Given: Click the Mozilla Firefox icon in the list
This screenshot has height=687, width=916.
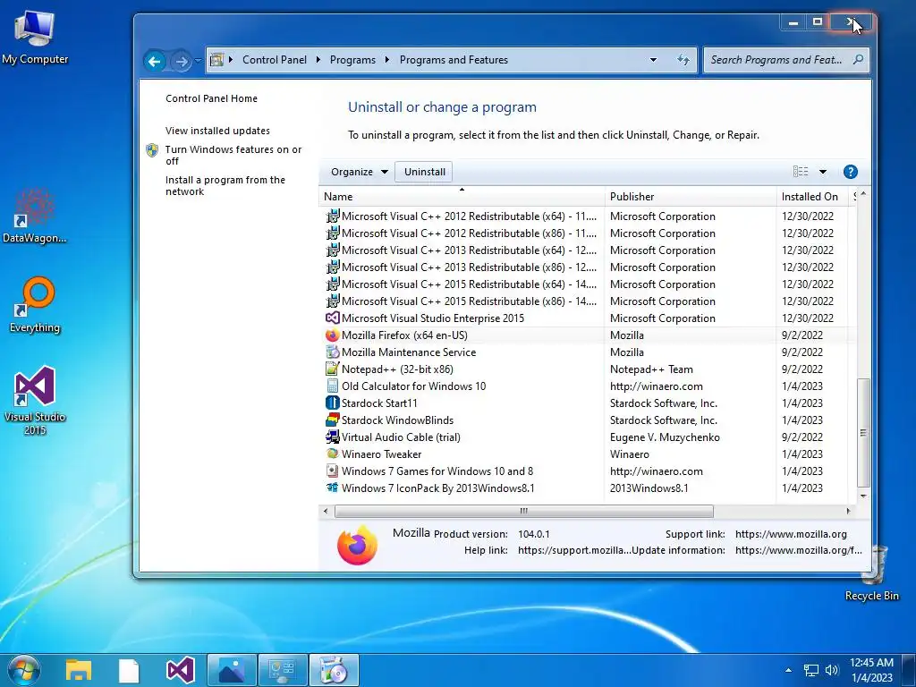Looking at the screenshot, I should click(x=333, y=335).
